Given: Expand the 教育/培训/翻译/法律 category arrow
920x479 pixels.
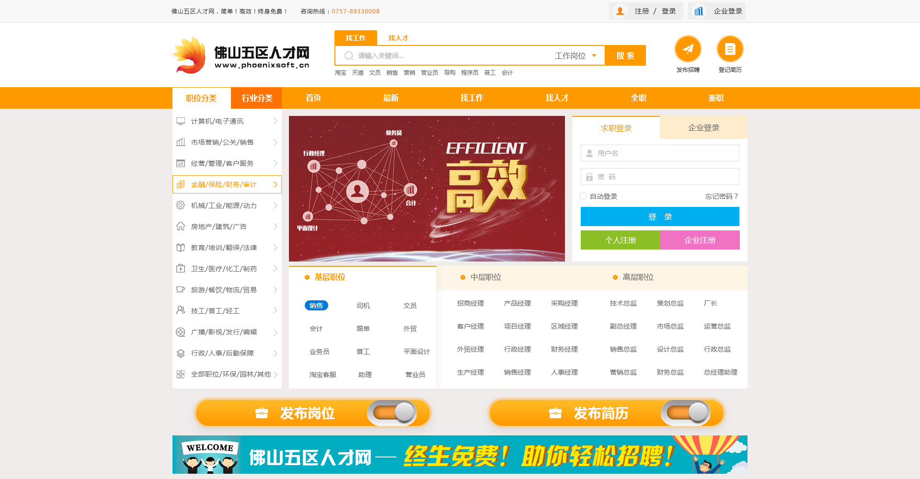Looking at the screenshot, I should tap(275, 248).
